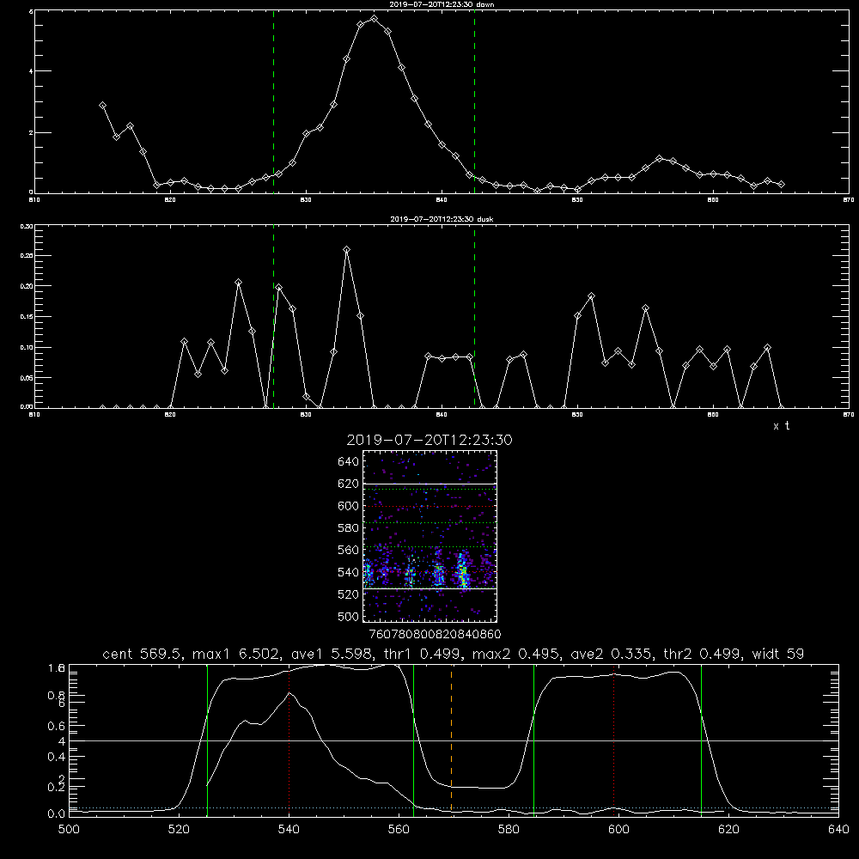The height and width of the screenshot is (859, 859).
Task: Click the red dotted line at 600
Action: coord(614,740)
